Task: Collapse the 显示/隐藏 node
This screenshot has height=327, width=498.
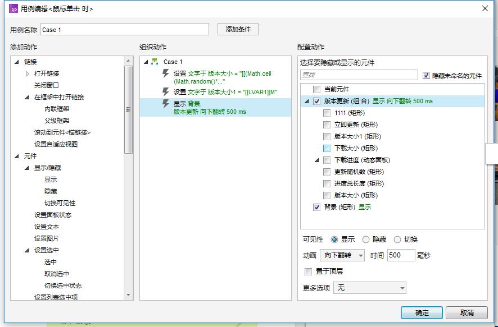Action: tap(26, 168)
